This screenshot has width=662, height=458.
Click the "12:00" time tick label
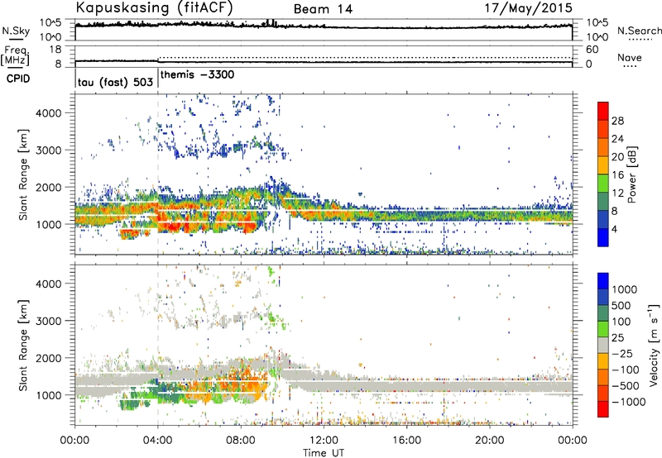pyautogui.click(x=324, y=441)
